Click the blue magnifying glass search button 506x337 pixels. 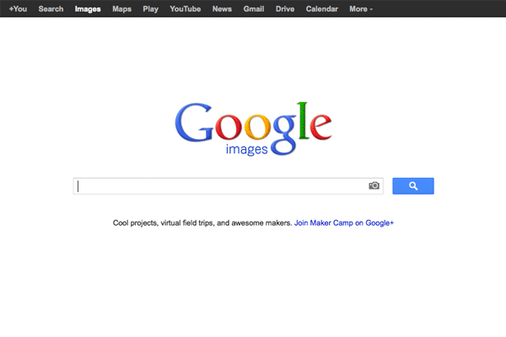click(x=413, y=186)
